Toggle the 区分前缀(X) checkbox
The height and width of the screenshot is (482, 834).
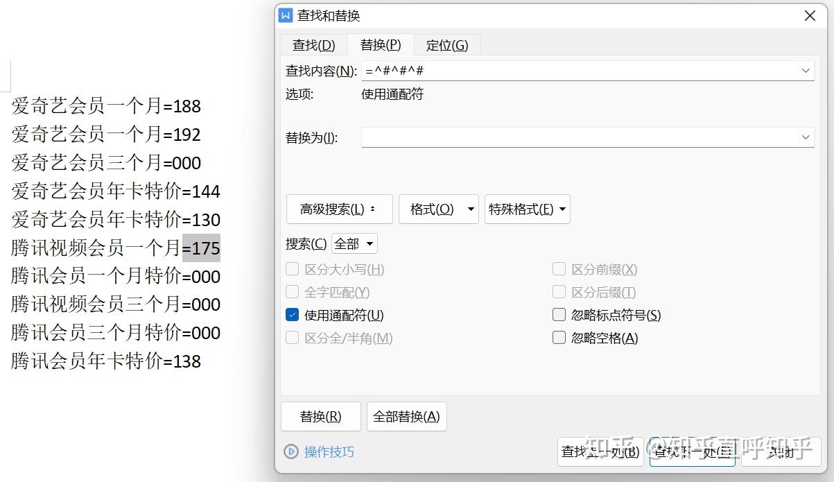point(559,269)
